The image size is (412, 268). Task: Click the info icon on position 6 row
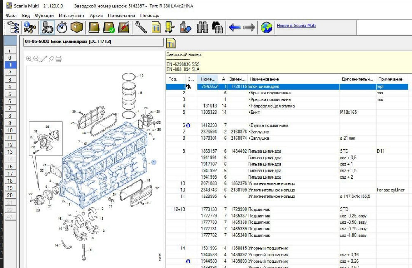pos(188,125)
